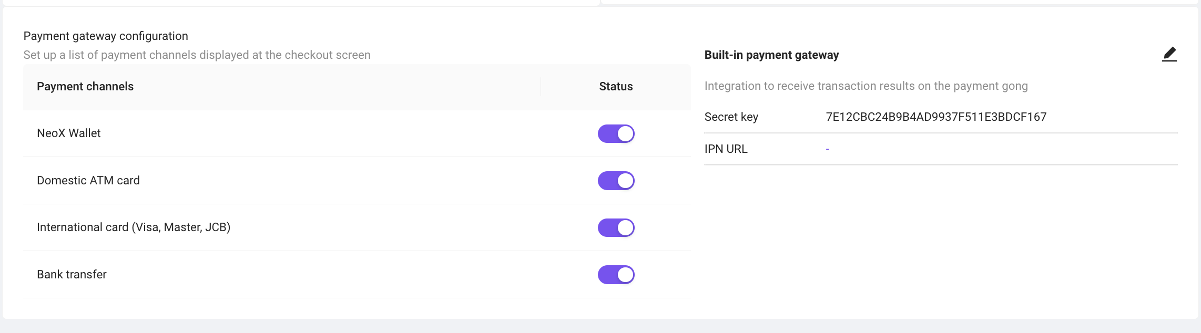
Task: Click the Payment channels column header
Action: (85, 87)
